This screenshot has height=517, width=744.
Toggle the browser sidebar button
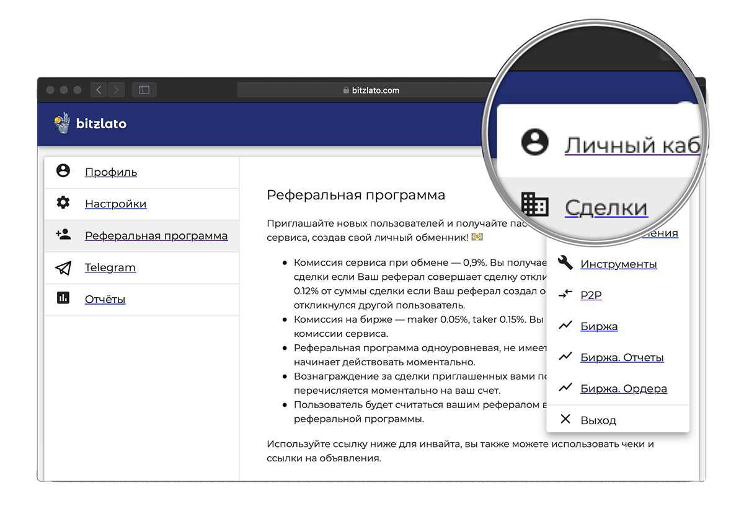pyautogui.click(x=144, y=90)
